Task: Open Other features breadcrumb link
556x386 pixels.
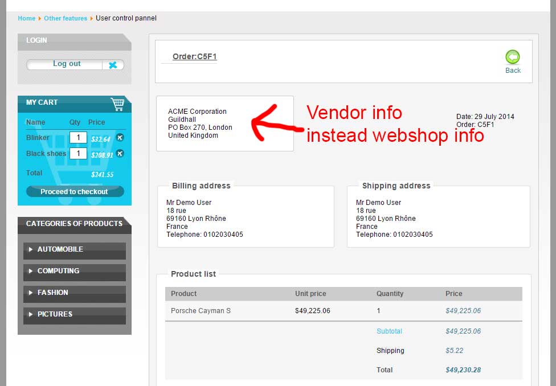Action: pyautogui.click(x=66, y=18)
